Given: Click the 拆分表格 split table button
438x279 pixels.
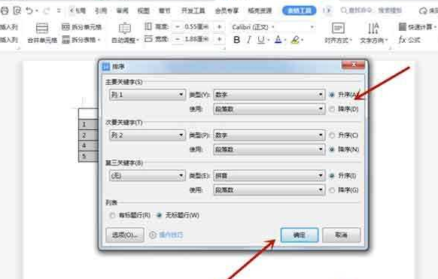Looking at the screenshot, I should [81, 40].
